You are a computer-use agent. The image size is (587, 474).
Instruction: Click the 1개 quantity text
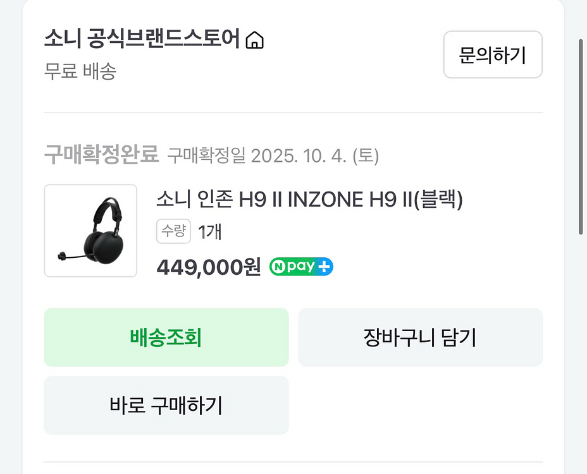click(x=209, y=232)
